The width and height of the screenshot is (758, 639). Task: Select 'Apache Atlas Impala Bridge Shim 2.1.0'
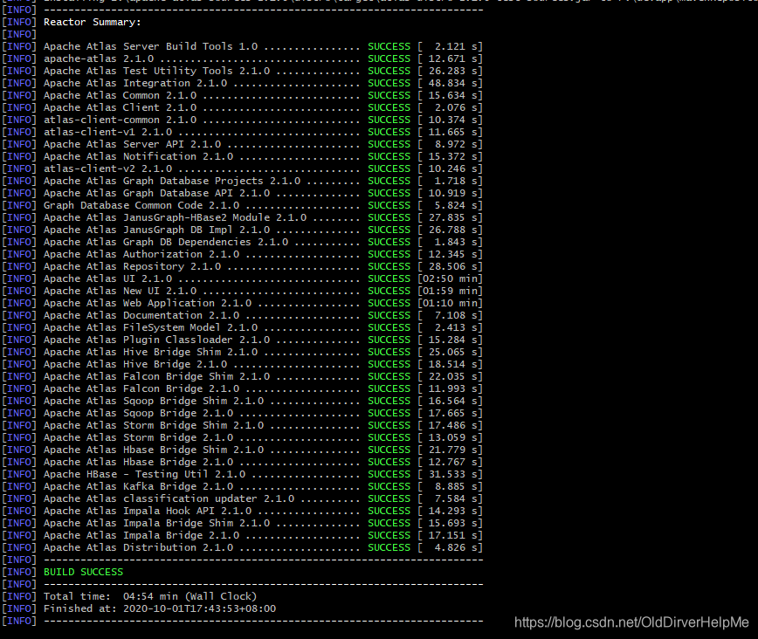[x=156, y=523]
